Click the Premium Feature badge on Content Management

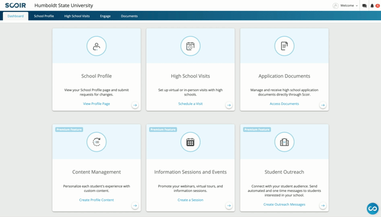69,129
